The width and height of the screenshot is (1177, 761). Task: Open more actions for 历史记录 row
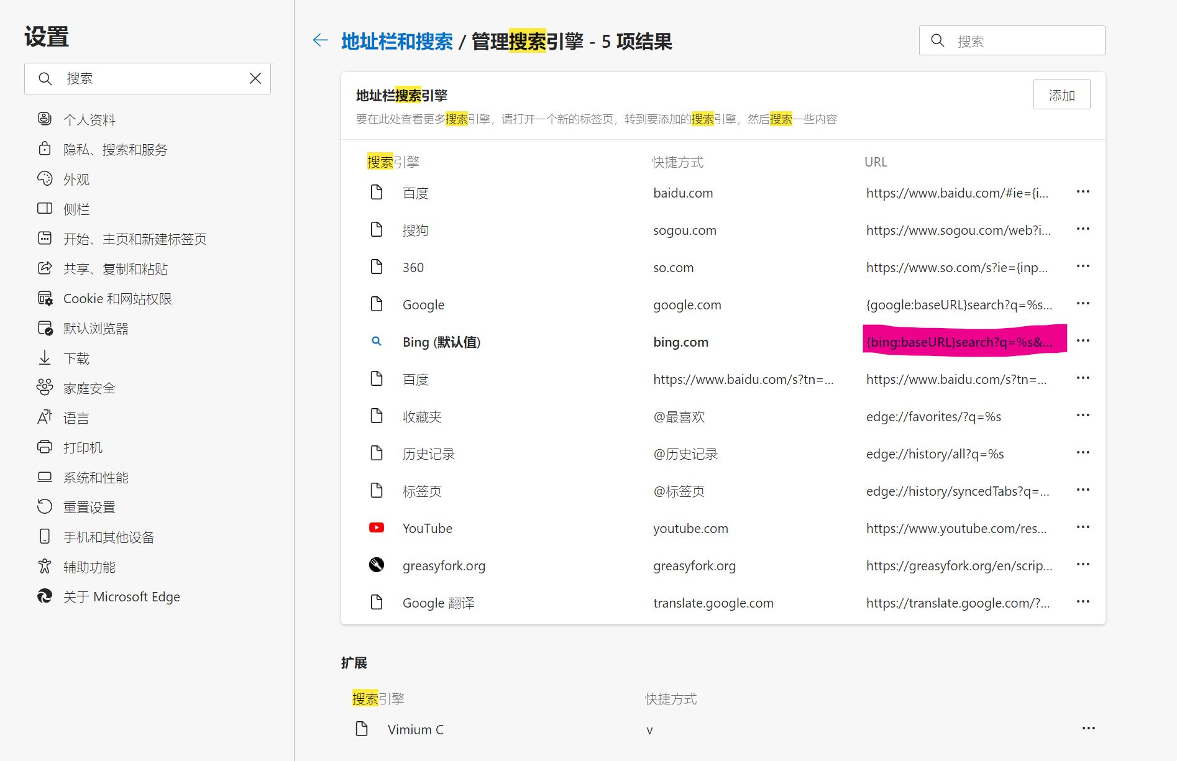(1083, 453)
